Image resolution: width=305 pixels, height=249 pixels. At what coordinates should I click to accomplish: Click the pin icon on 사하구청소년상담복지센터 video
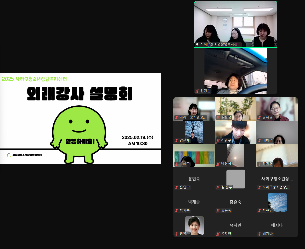tap(197, 45)
